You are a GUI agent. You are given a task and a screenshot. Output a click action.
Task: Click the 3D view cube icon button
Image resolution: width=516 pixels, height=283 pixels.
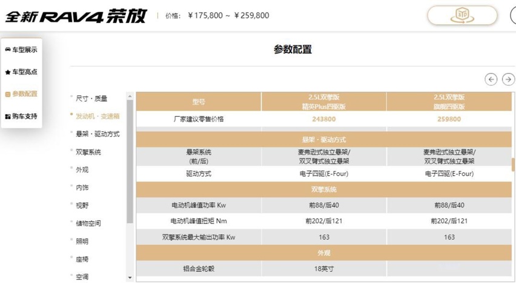click(462, 15)
